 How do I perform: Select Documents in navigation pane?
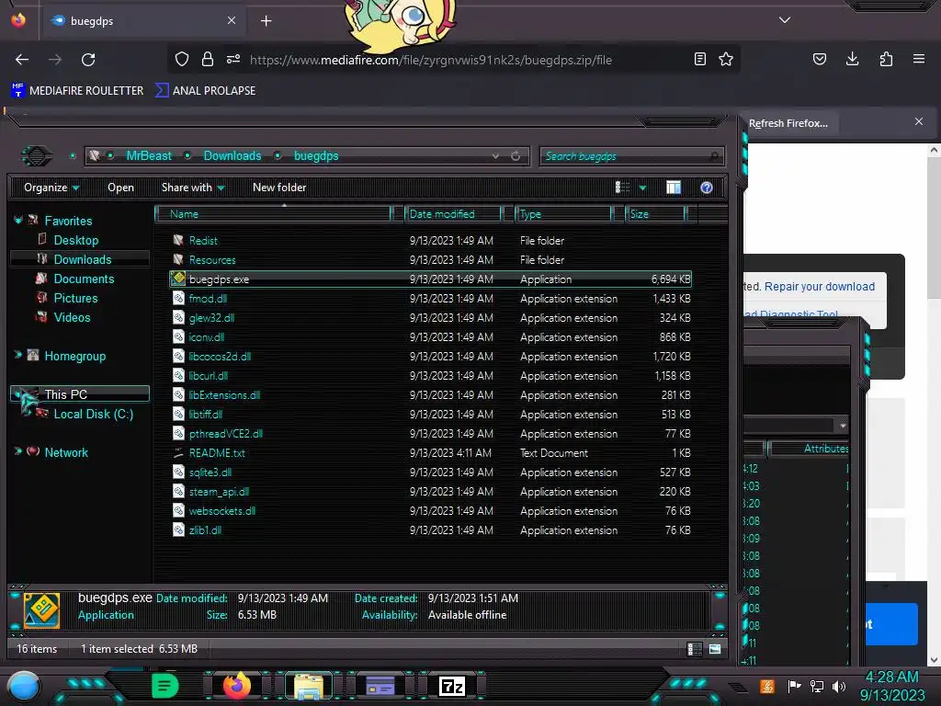pyautogui.click(x=84, y=279)
